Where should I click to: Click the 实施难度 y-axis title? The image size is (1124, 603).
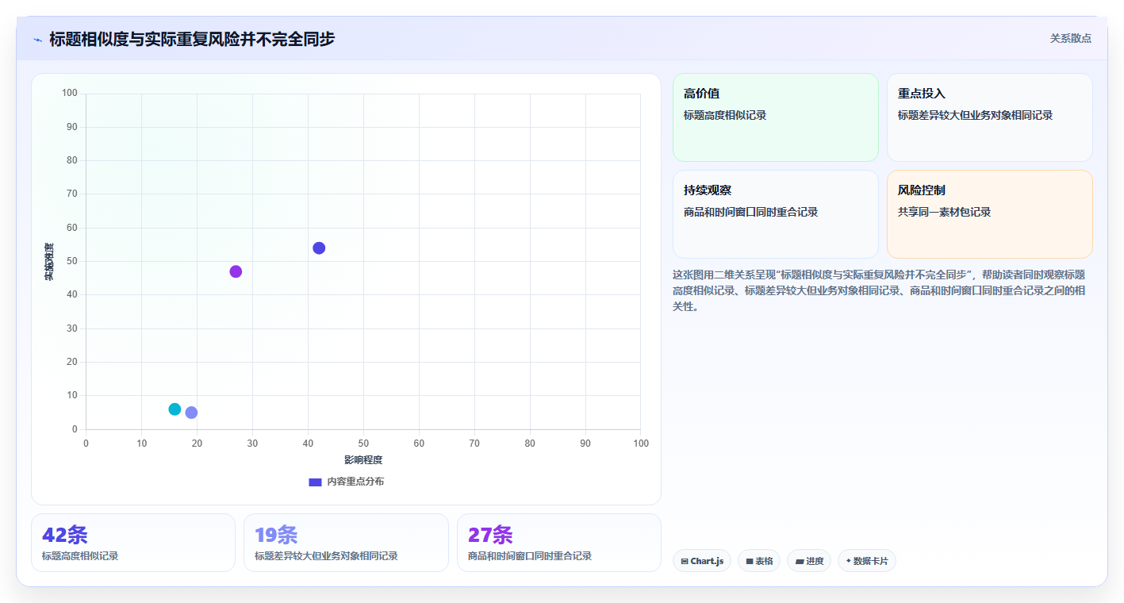pos(49,262)
